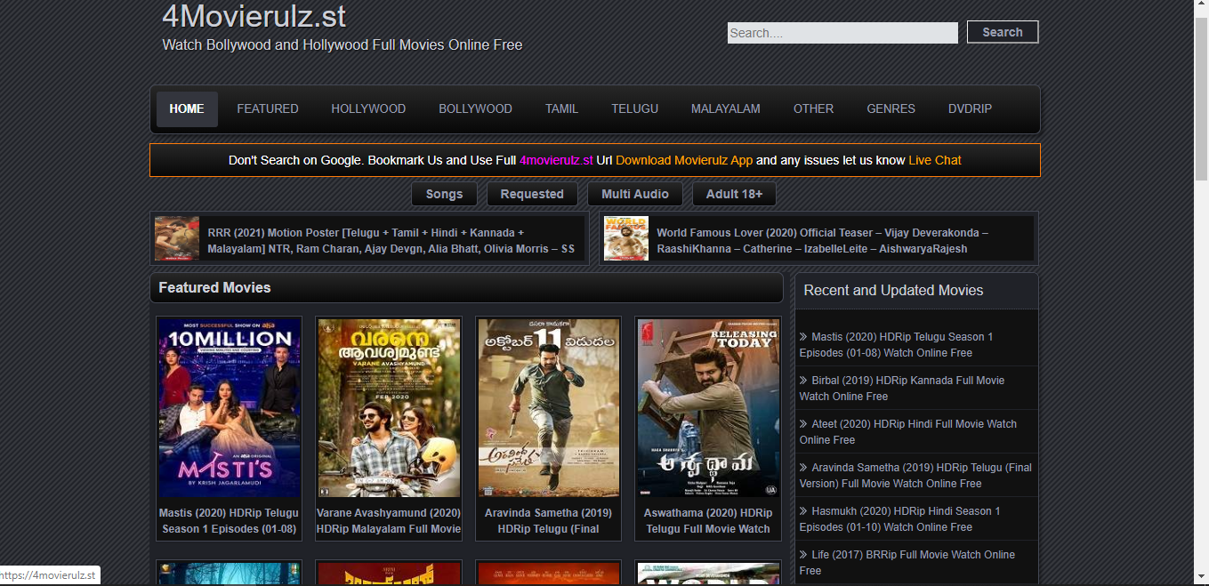Open the Aswathama movie poster
Screen dimensions: 1209x586
pos(708,408)
